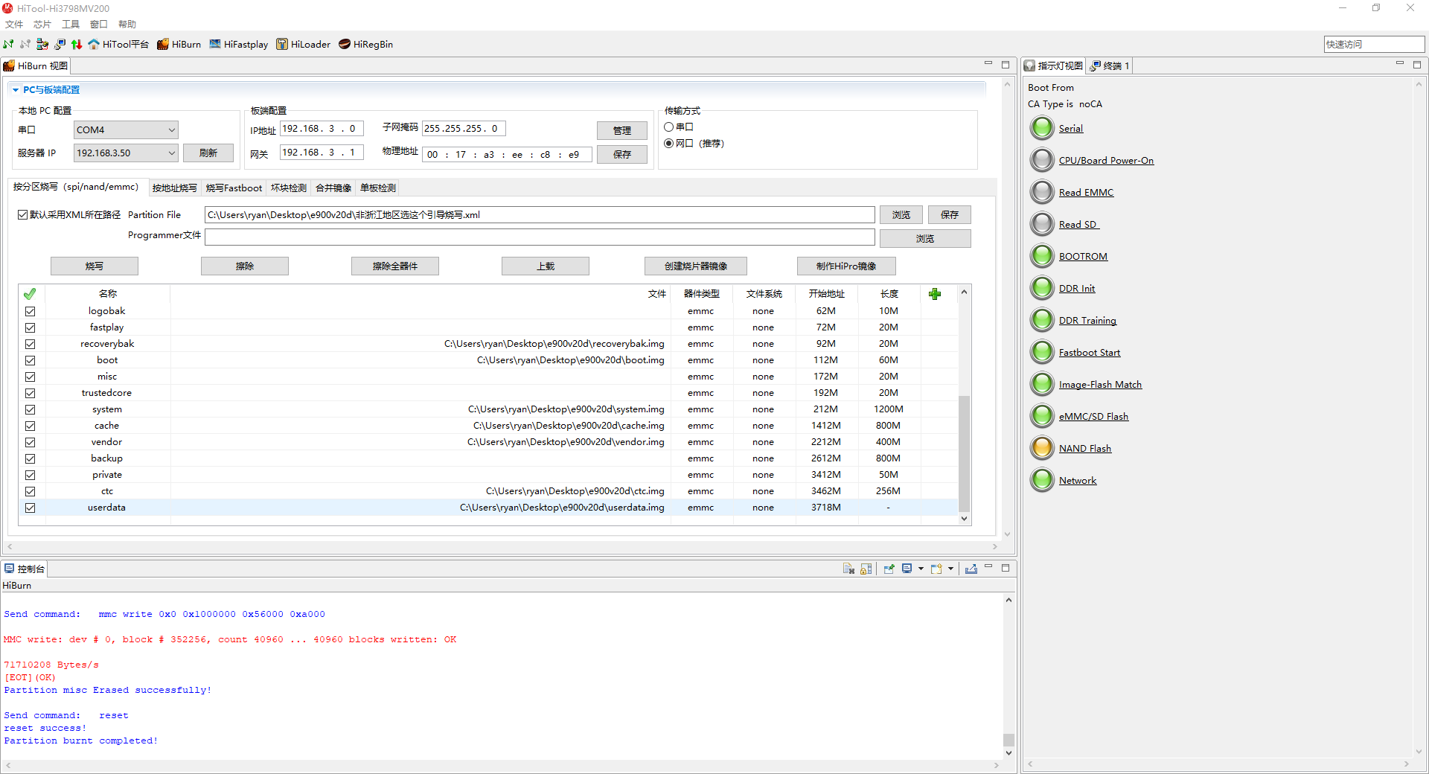Open the 文件 menu
The width and height of the screenshot is (1429, 774).
[14, 25]
